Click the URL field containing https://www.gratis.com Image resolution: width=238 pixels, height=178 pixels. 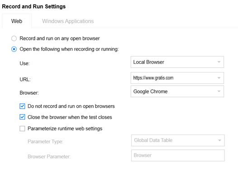(177, 78)
